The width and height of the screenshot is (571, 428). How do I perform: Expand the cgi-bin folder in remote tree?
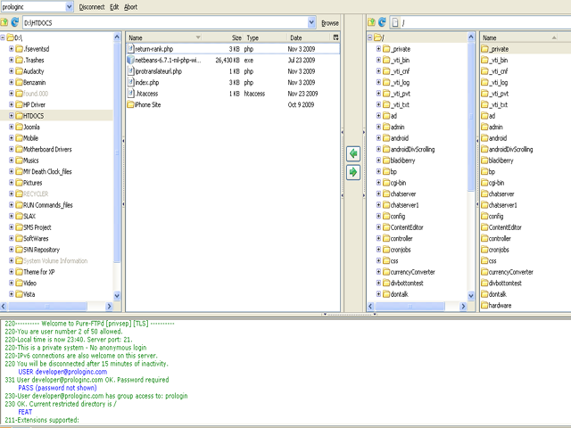pyautogui.click(x=378, y=183)
